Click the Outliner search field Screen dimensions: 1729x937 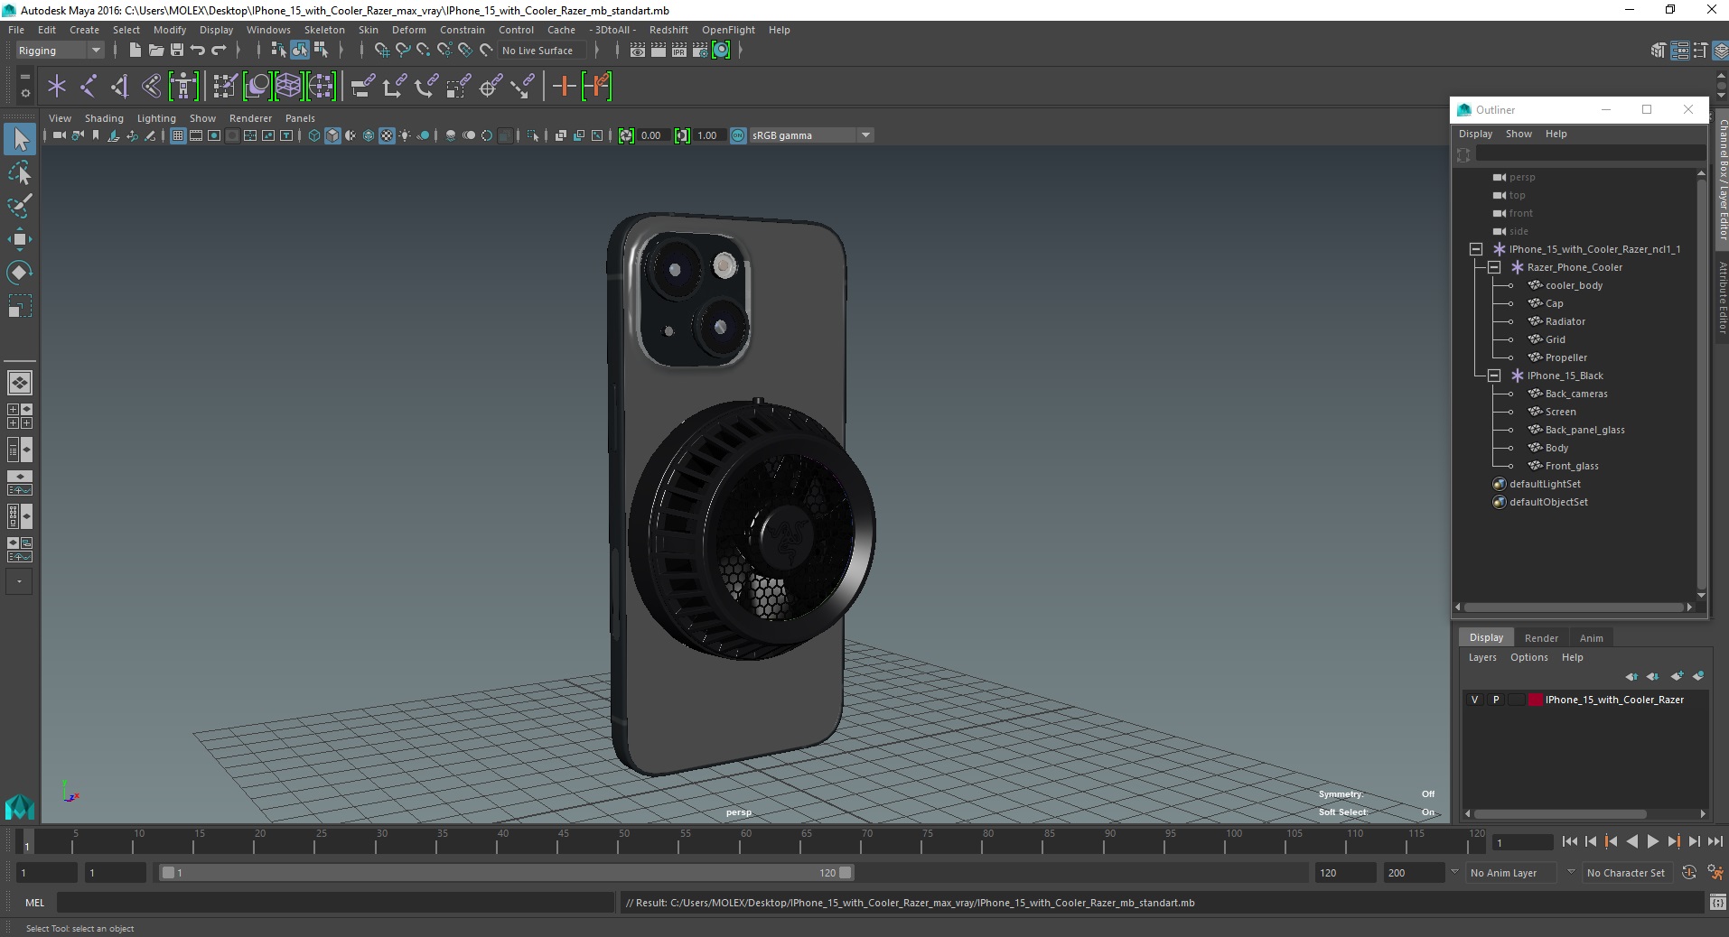[x=1589, y=155]
